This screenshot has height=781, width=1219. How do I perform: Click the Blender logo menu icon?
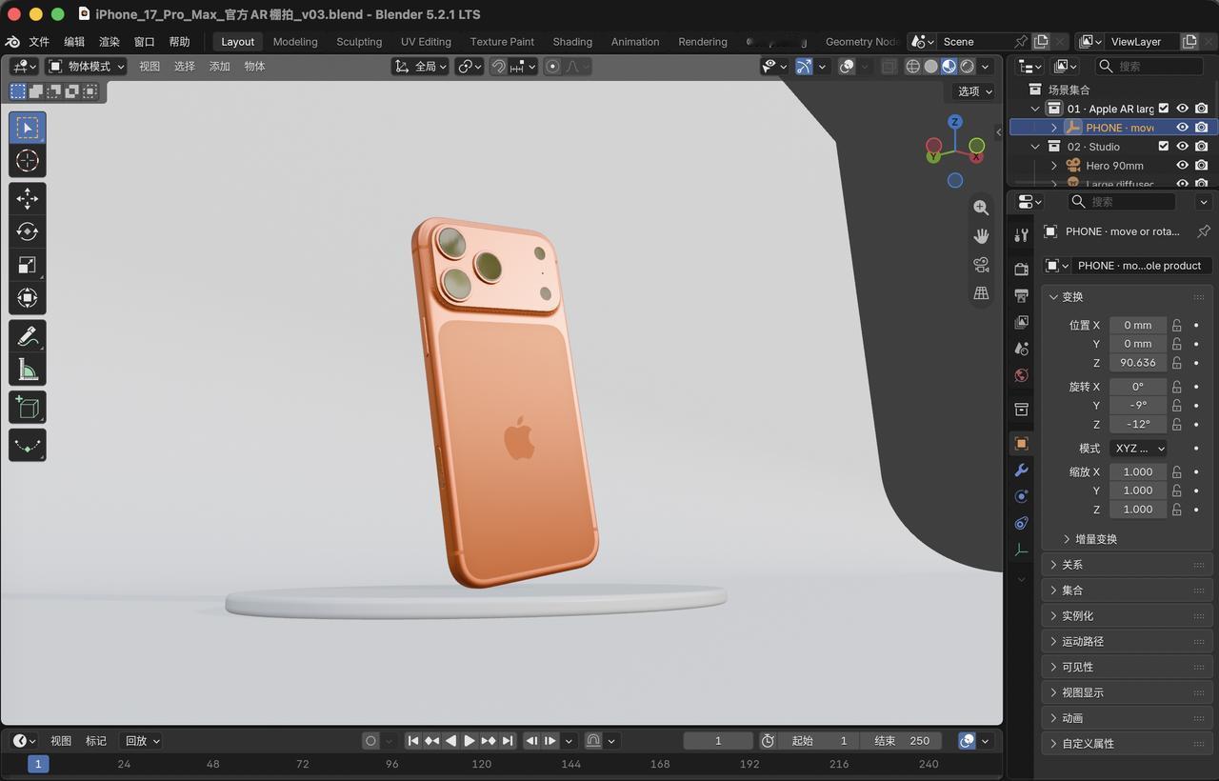[12, 42]
